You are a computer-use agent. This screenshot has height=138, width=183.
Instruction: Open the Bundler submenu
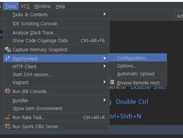pyautogui.click(x=56, y=101)
